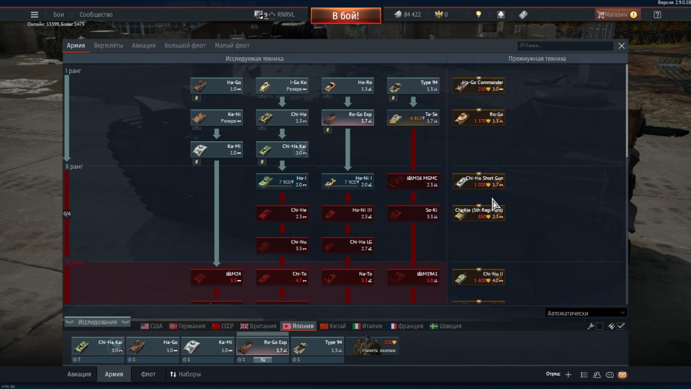Choose the СССР nation

(x=223, y=326)
